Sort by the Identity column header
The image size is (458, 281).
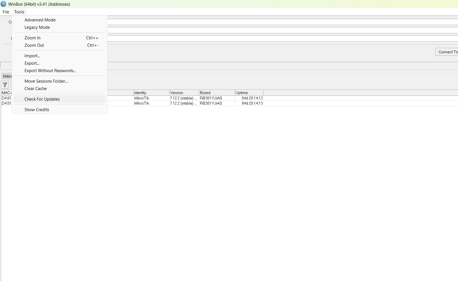[x=151, y=93]
